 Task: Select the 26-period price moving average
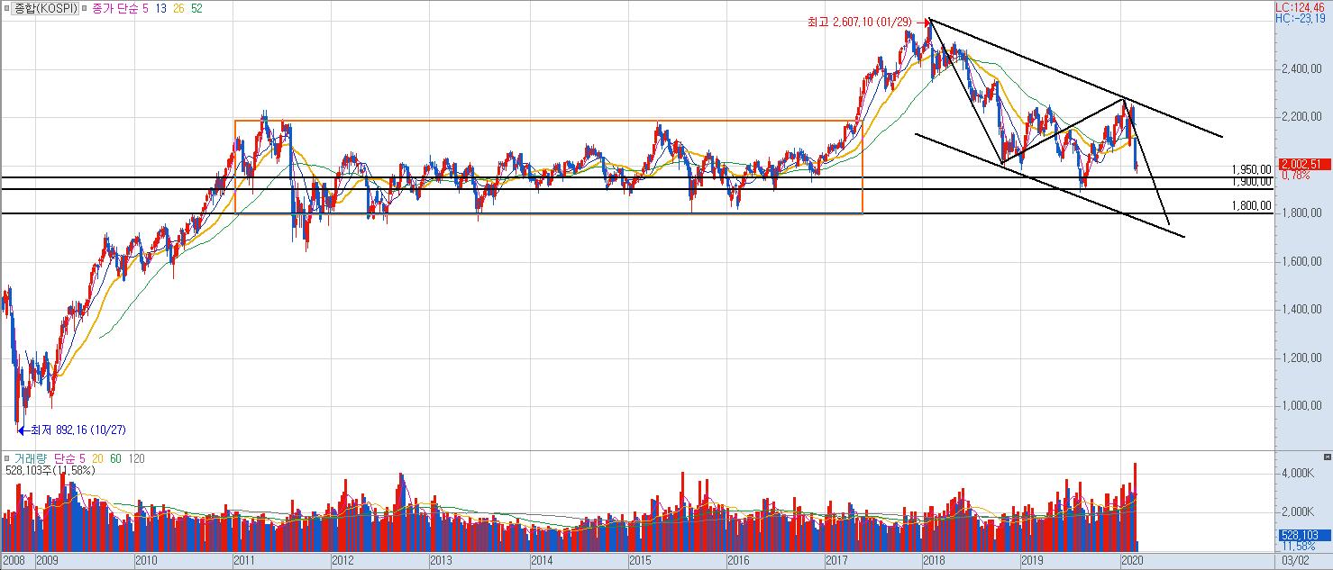[180, 8]
